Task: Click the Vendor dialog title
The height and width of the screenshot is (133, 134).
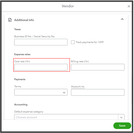Action: [x=68, y=6]
